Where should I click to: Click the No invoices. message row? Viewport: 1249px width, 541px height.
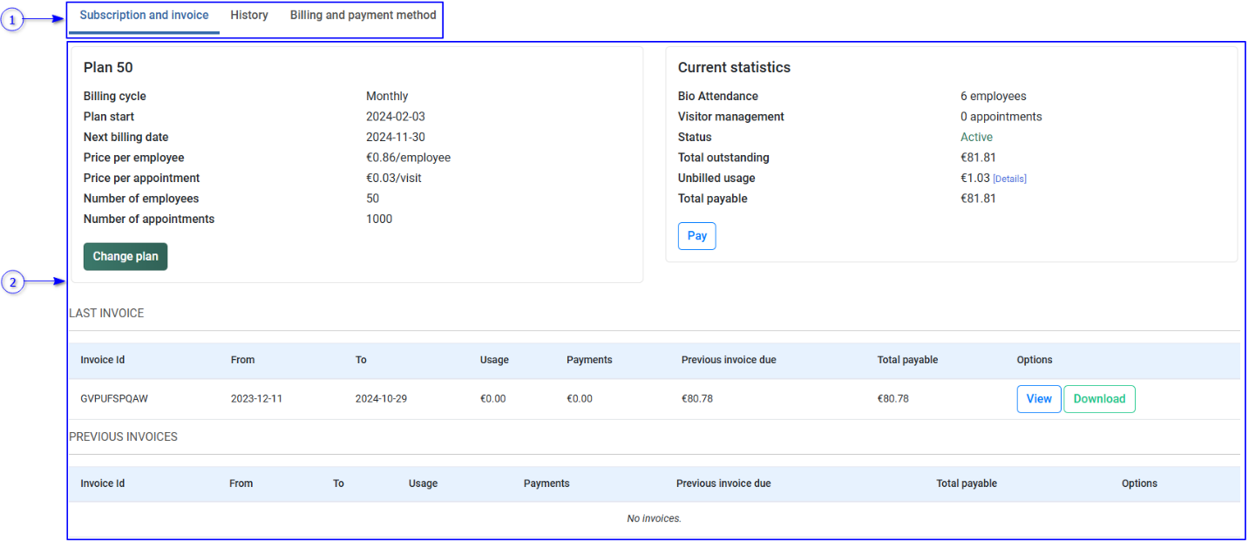coord(654,518)
